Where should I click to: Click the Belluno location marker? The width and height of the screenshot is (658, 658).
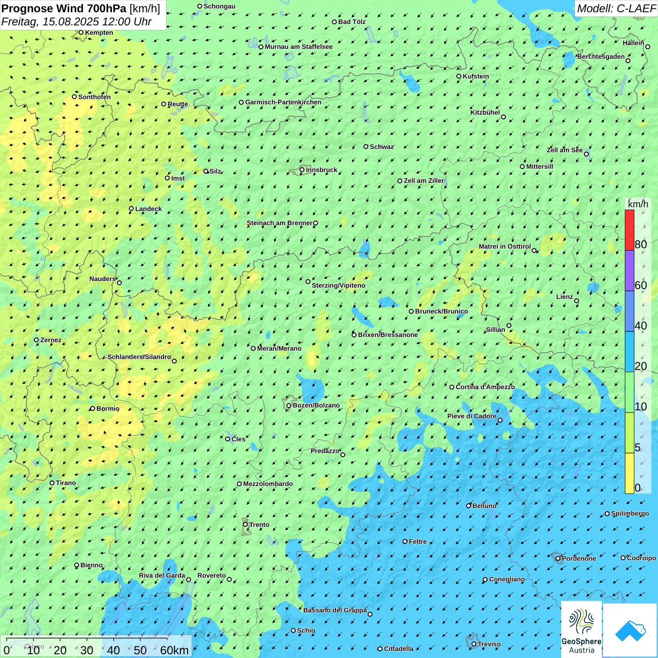click(x=469, y=506)
